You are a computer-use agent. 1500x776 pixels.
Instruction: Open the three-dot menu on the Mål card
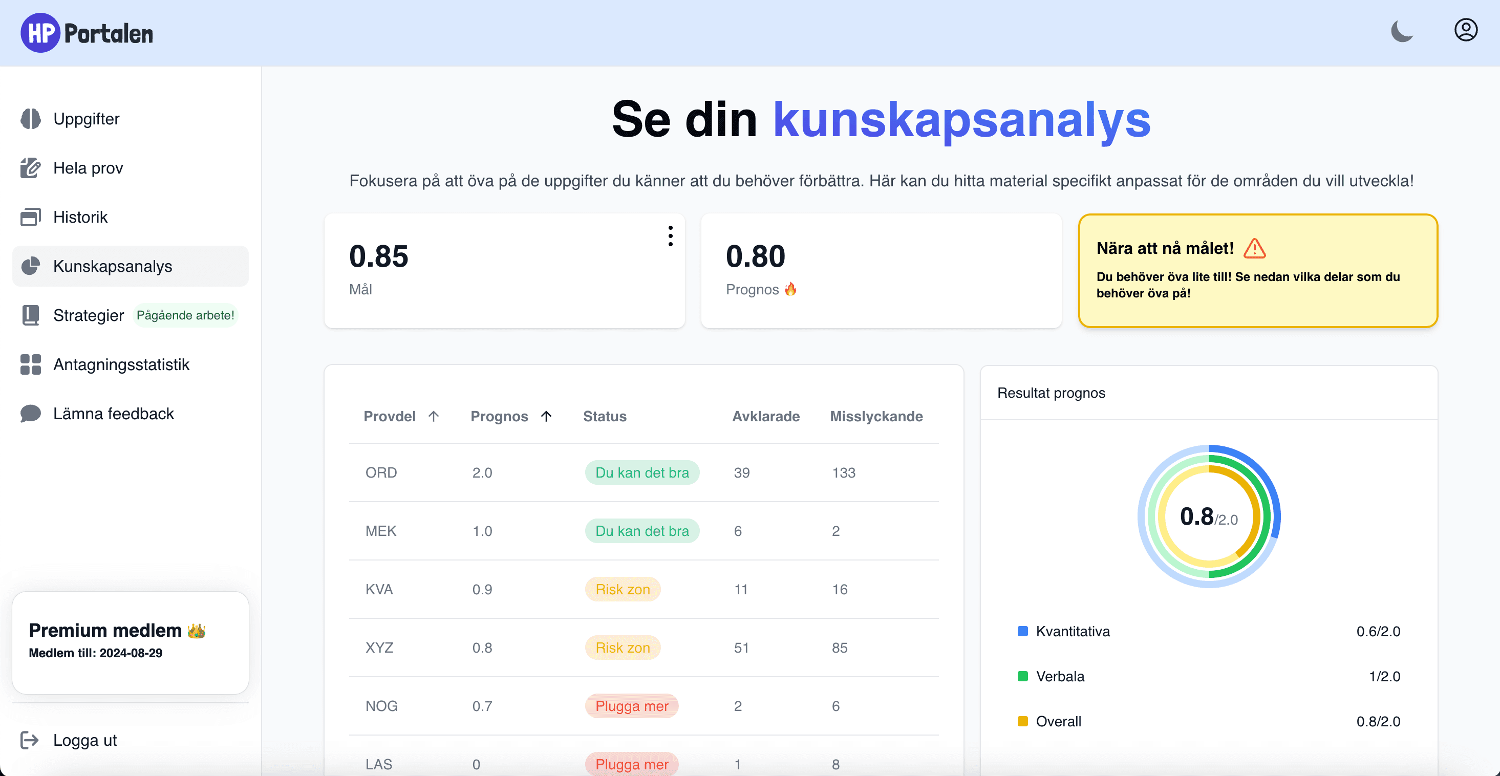pos(670,236)
